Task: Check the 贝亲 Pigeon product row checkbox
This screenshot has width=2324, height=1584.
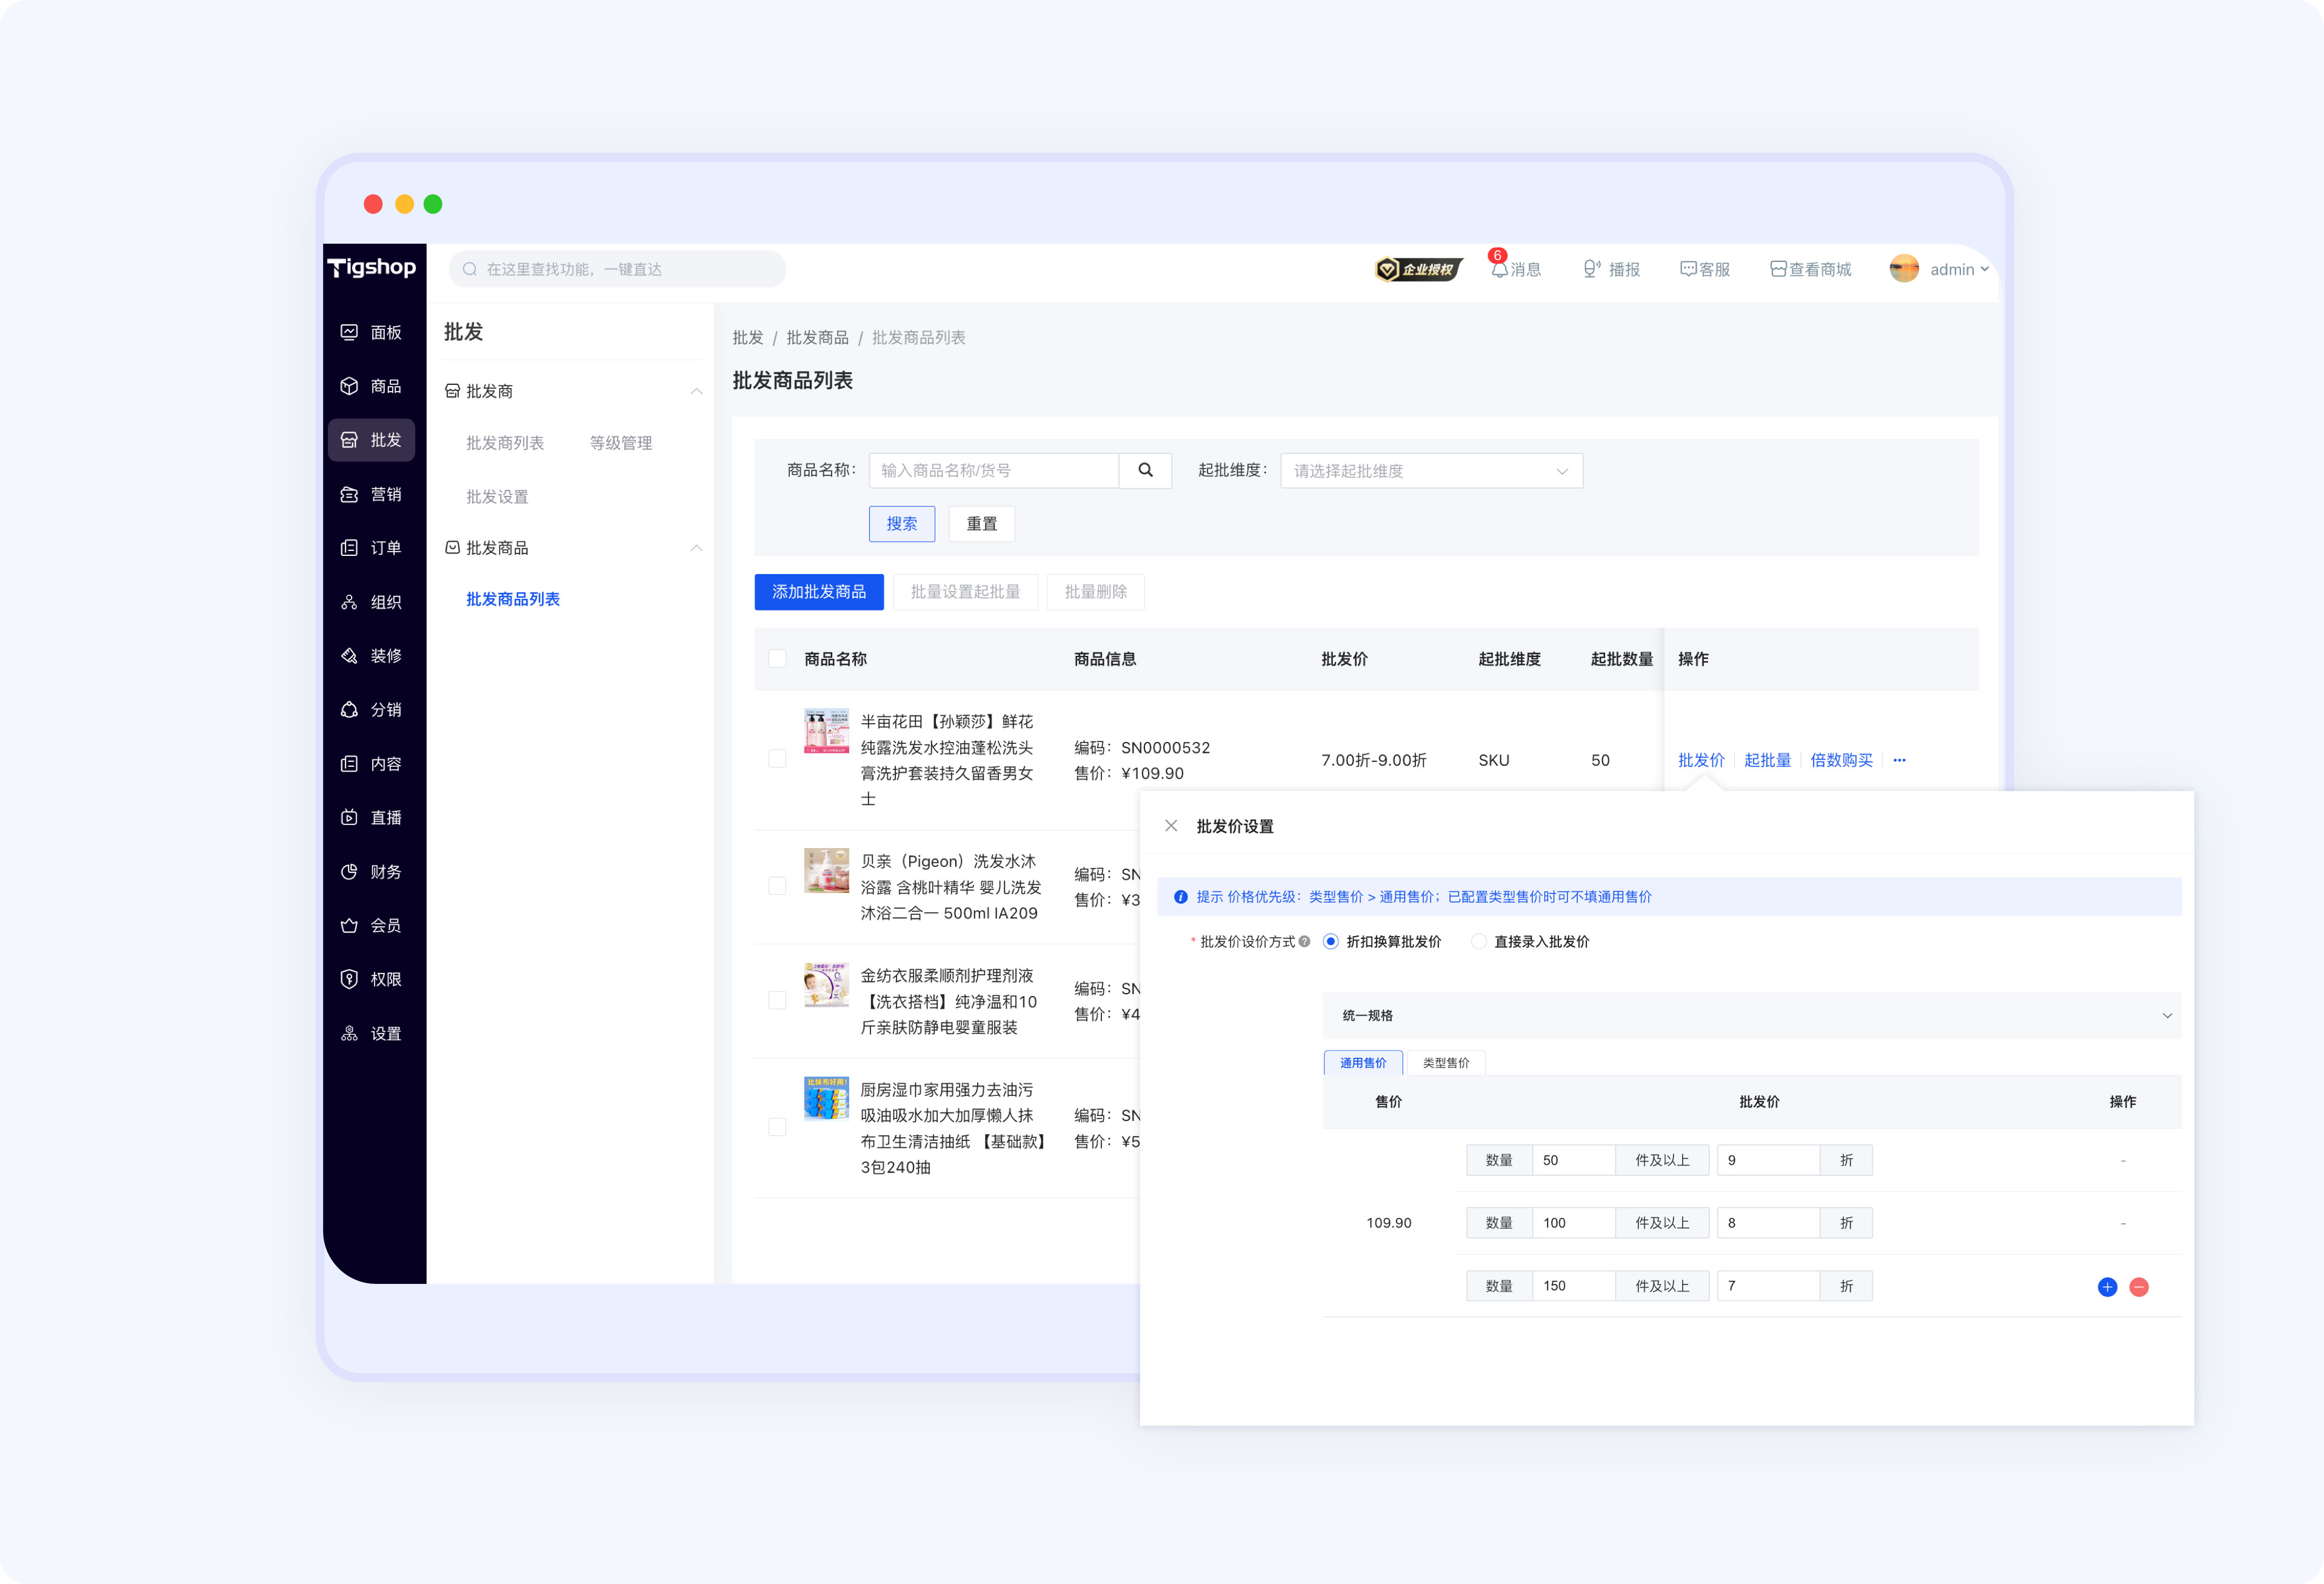Action: click(777, 886)
